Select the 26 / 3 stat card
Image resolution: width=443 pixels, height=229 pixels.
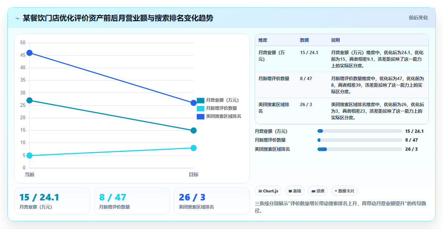point(211,201)
